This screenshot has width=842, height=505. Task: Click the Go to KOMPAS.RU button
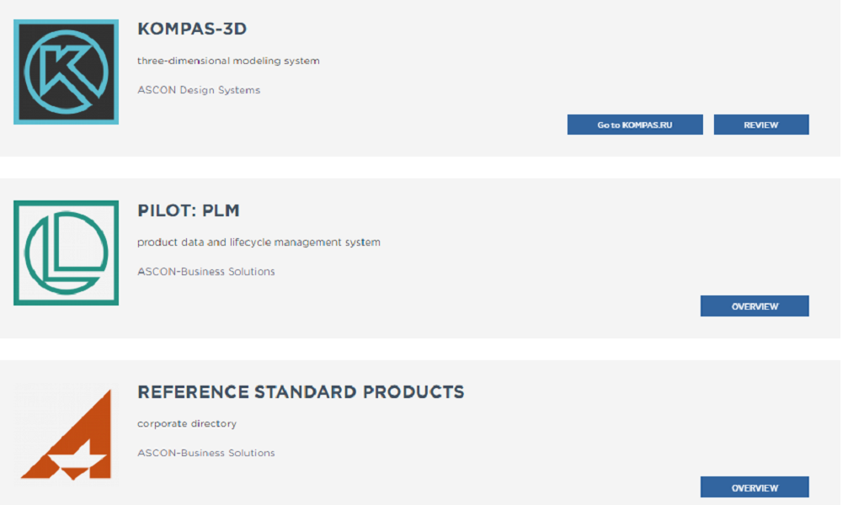click(x=634, y=124)
